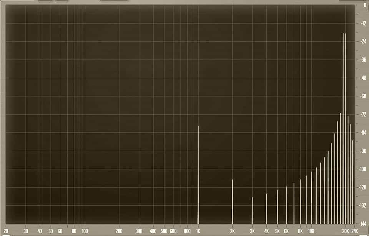The height and width of the screenshot is (236, 369).
Task: Click the 5K frequency axis label
Action: (x=278, y=231)
